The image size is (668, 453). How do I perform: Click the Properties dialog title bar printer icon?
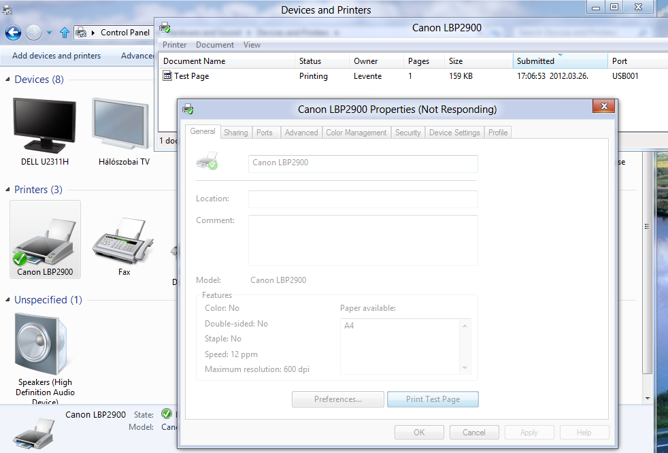(x=188, y=109)
